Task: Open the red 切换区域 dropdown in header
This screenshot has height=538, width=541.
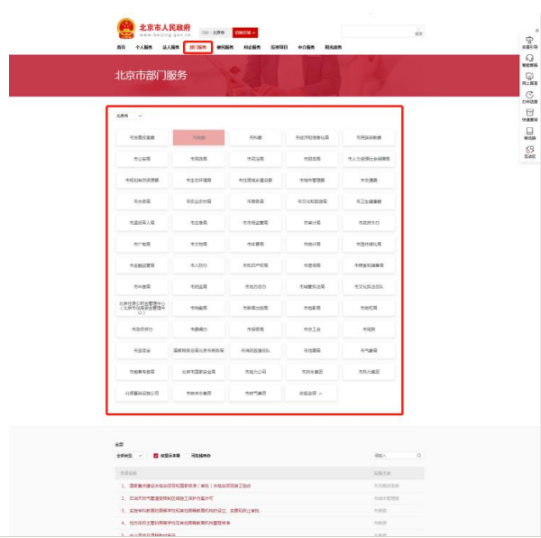Action: pyautogui.click(x=245, y=32)
